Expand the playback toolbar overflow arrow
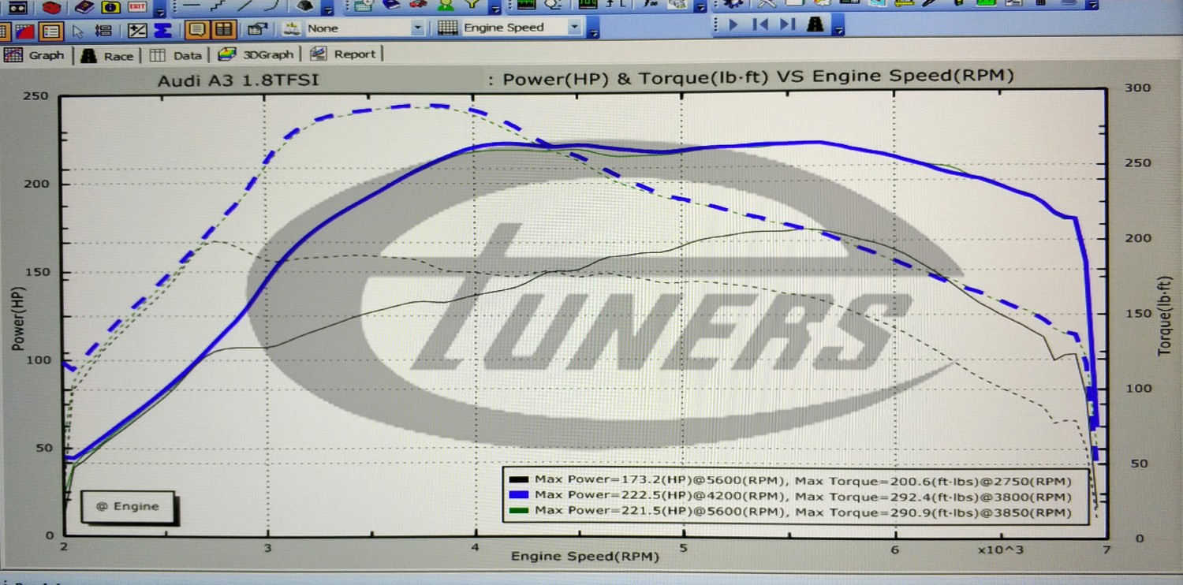Image resolution: width=1183 pixels, height=585 pixels. pos(838,28)
